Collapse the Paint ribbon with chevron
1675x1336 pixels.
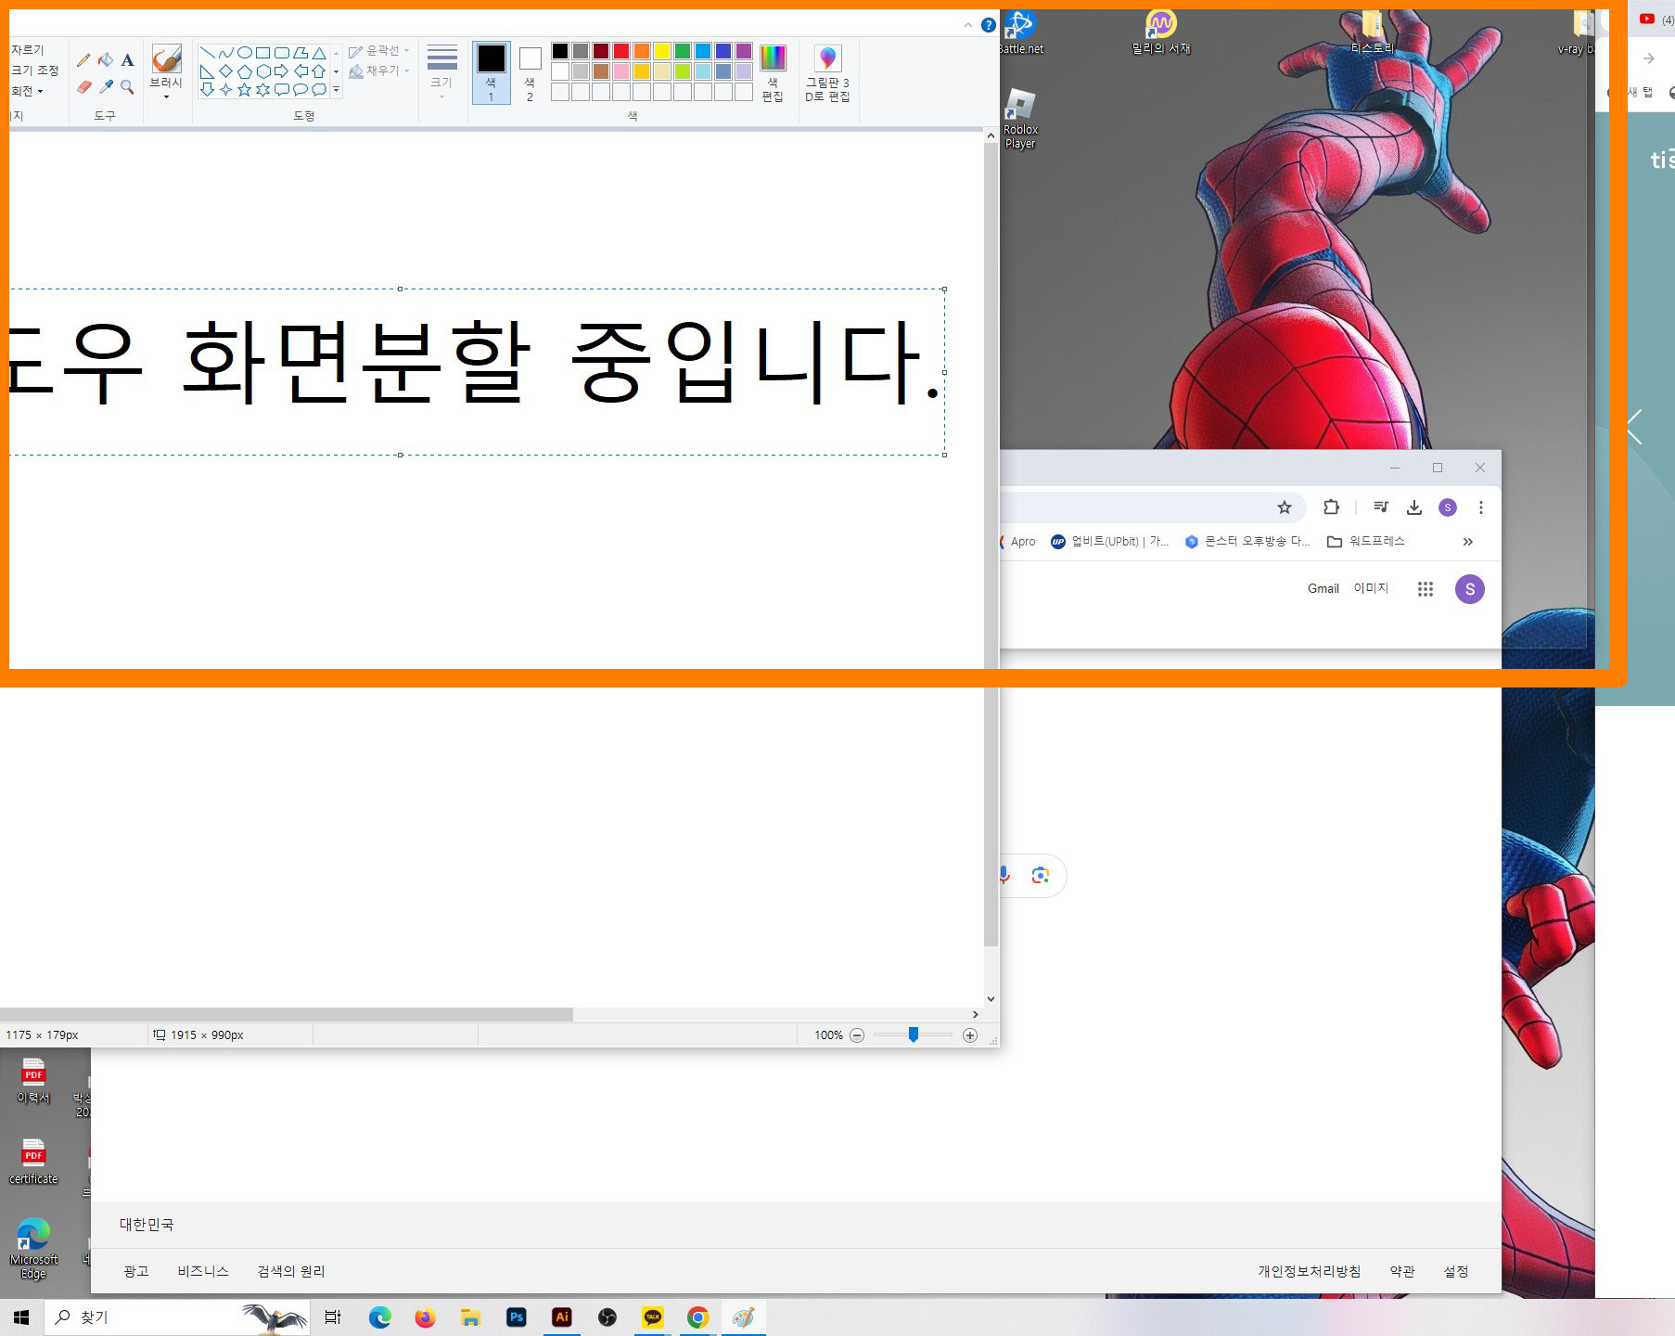pyautogui.click(x=967, y=25)
